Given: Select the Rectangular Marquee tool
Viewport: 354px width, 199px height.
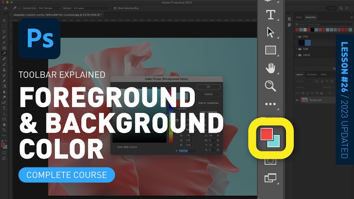Looking at the screenshot, I should pyautogui.click(x=4, y=26).
